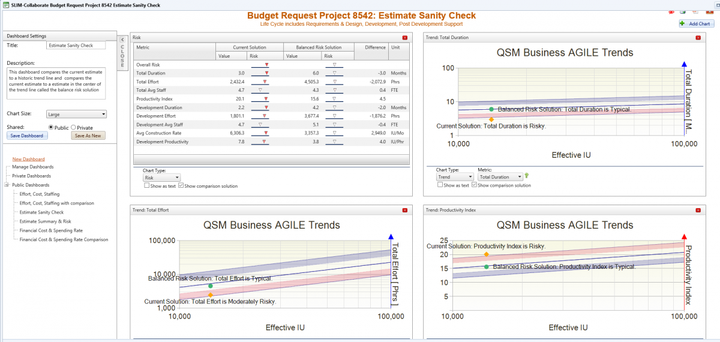The image size is (720, 342).
Task: Click the green help icon beside Metric dropdown
Action: coord(527,176)
